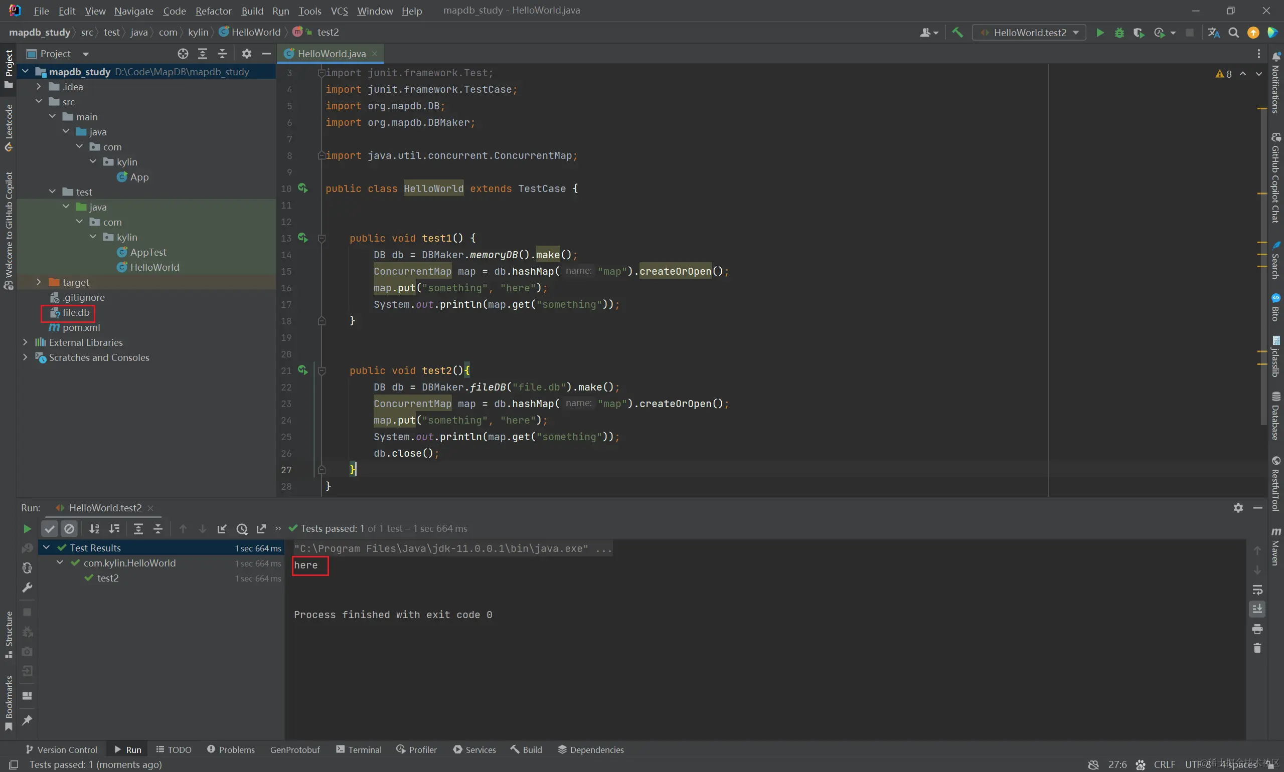
Task: Toggle the Bookmarks tool window
Action: (9, 703)
